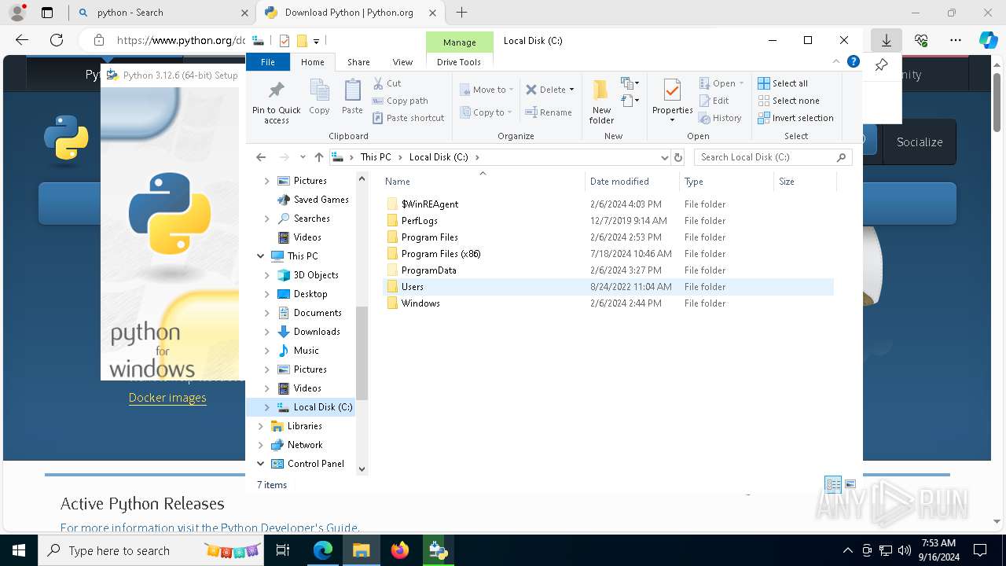The image size is (1006, 566).
Task: Customize Quick Access Toolbar dropdown
Action: pyautogui.click(x=316, y=41)
